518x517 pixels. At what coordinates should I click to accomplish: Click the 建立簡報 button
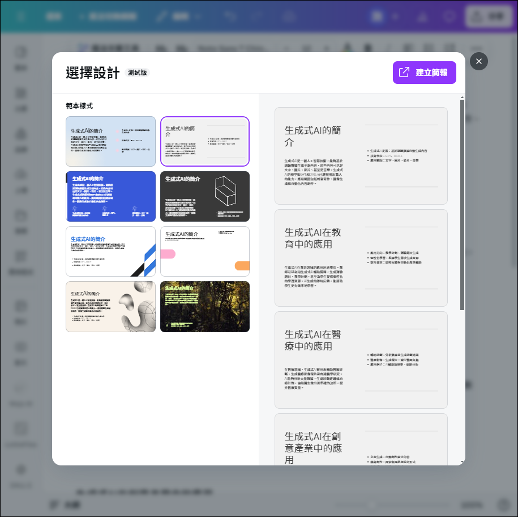coord(424,73)
